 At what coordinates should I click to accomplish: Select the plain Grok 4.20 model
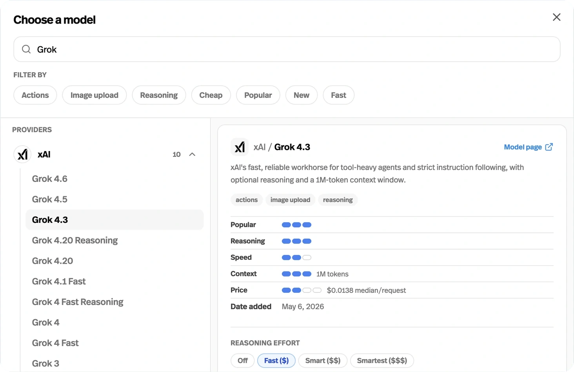coord(114,261)
